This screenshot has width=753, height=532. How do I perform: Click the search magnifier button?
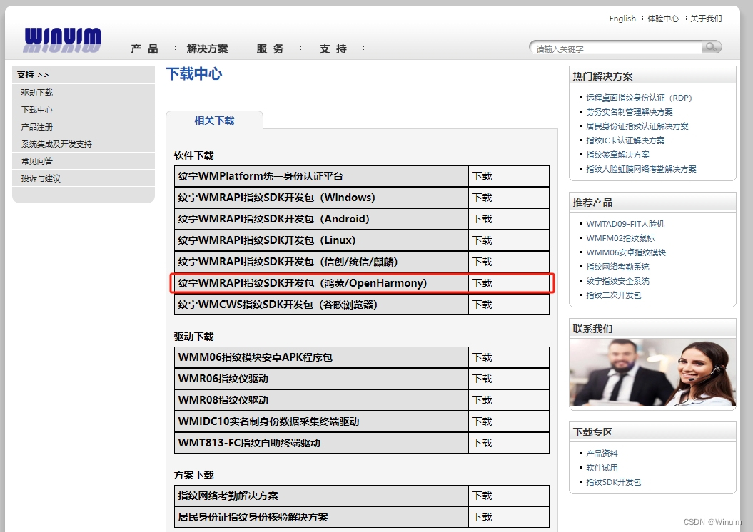(x=711, y=47)
